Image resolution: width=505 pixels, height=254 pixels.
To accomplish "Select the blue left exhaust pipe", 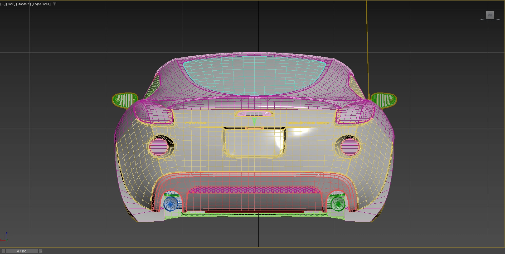I will [x=170, y=204].
